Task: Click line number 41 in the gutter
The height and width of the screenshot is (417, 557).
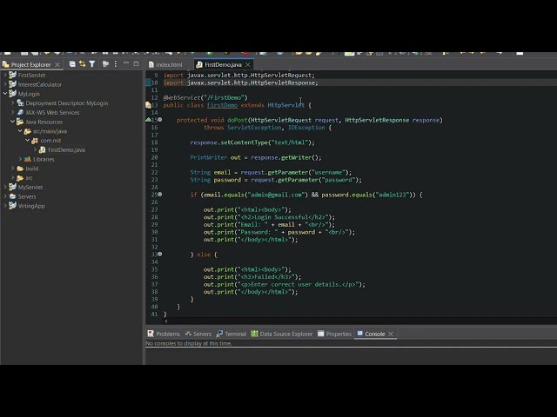Action: coord(154,314)
